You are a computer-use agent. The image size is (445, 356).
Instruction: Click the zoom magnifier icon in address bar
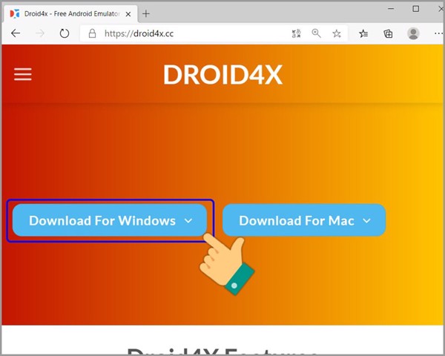point(316,33)
